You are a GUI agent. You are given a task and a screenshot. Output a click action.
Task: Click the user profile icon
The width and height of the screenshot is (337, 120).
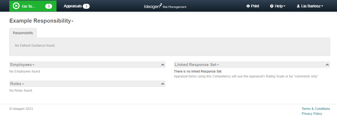tap(298, 6)
